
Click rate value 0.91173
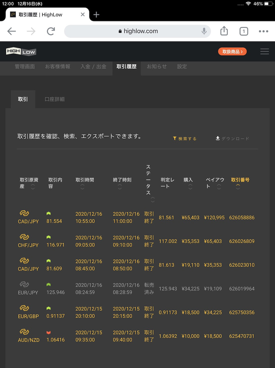coord(168,312)
